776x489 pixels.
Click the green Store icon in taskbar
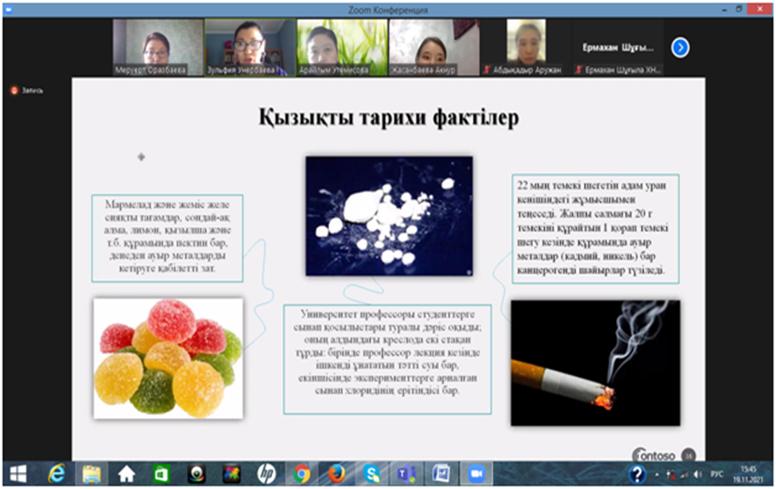tap(161, 473)
